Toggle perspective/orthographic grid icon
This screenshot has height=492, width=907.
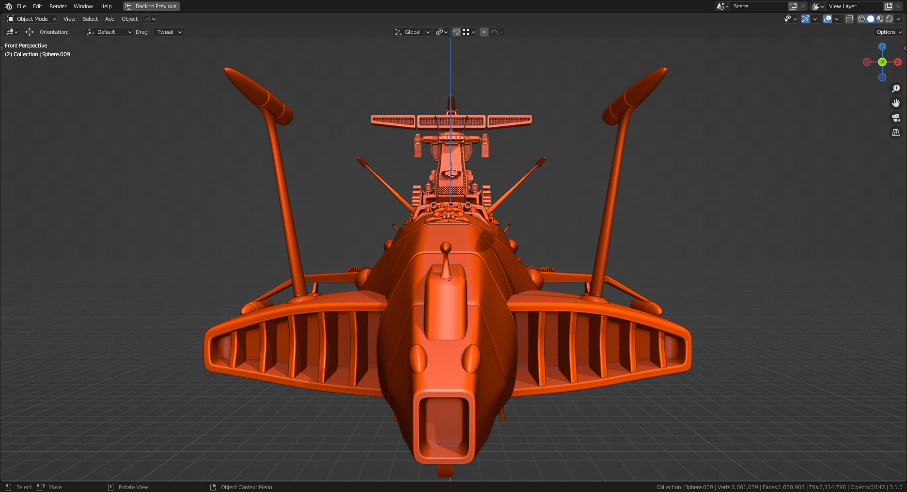pos(896,132)
